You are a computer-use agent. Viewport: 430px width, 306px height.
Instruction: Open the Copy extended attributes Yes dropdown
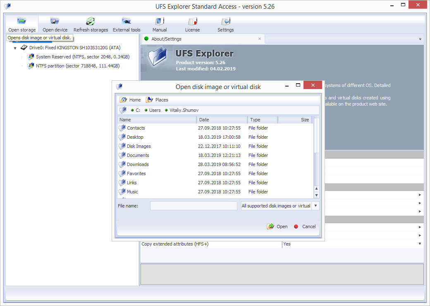coord(420,244)
